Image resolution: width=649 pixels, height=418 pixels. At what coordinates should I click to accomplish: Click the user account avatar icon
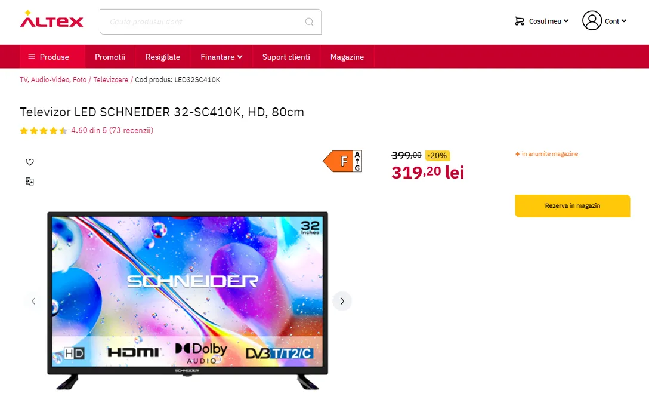point(592,21)
